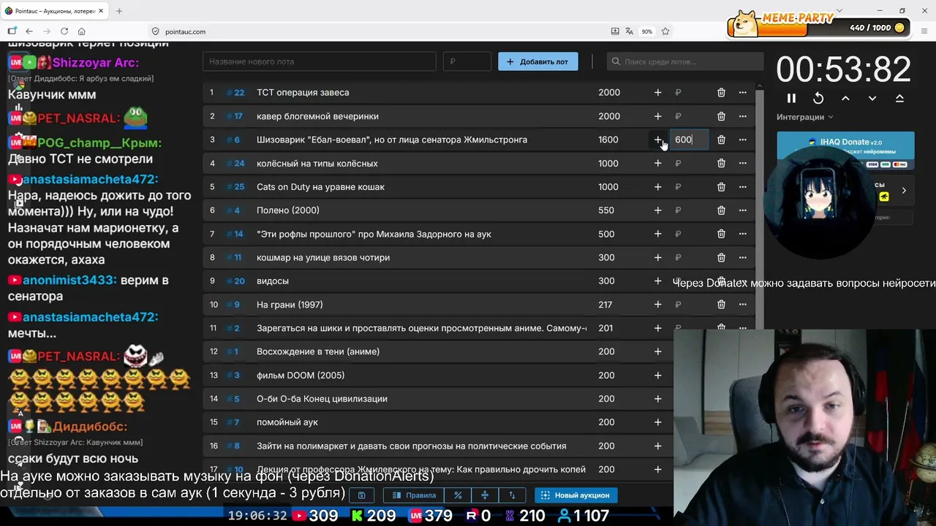Open the Правила rules button
This screenshot has height=526, width=936.
click(414, 495)
